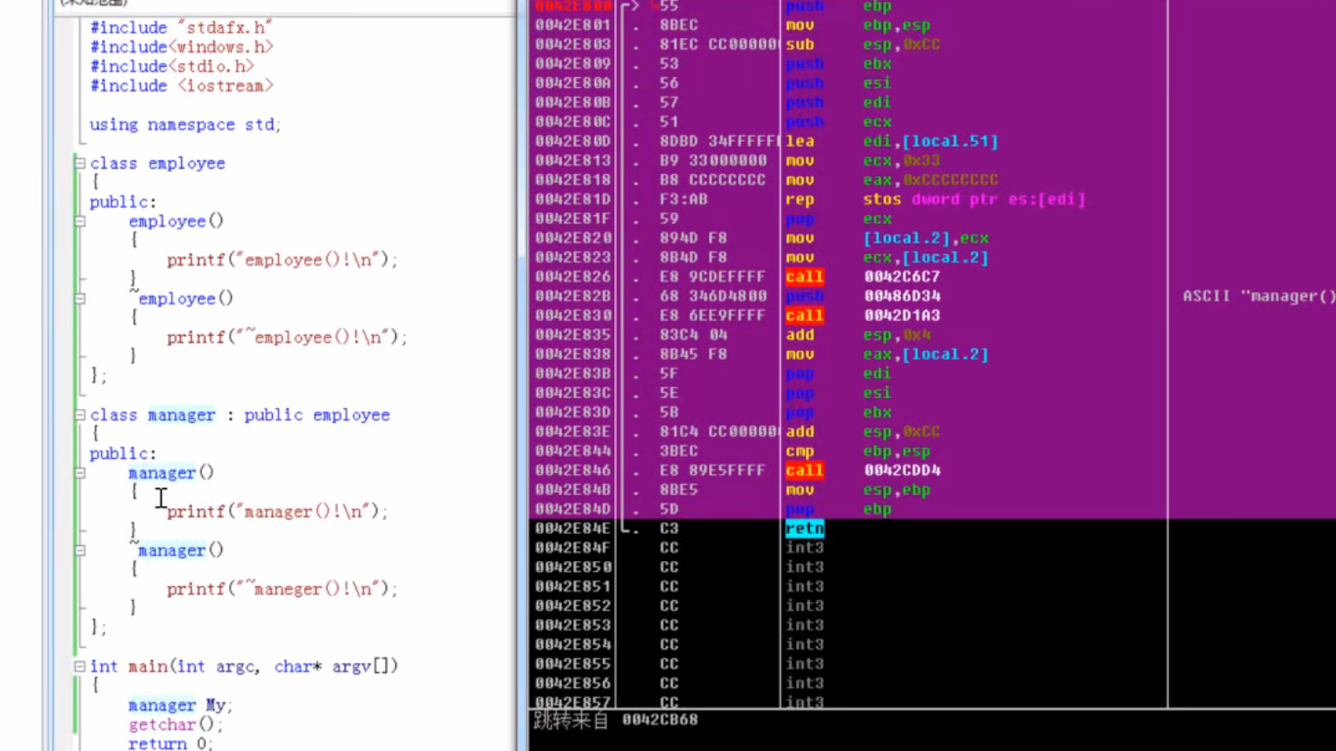Click the hex bytes "E8 6EE9FFFF"
This screenshot has height=751, width=1336.
tap(713, 316)
